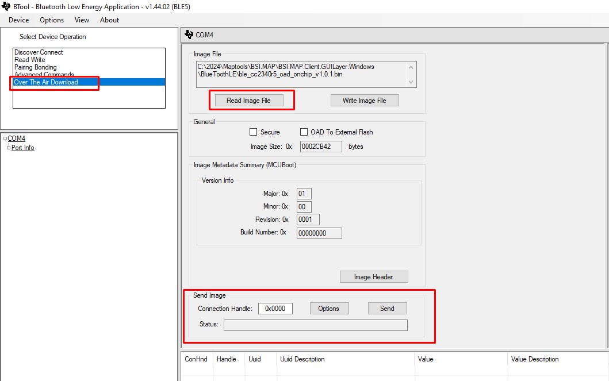Click the Connection Handle field
This screenshot has width=609, height=381.
(x=275, y=309)
